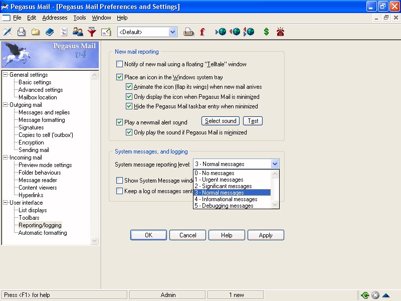Confirm settings with the OK button

coord(148,235)
